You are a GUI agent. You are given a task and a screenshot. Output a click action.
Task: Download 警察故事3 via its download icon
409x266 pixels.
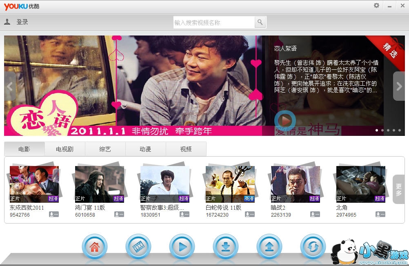tap(184, 214)
